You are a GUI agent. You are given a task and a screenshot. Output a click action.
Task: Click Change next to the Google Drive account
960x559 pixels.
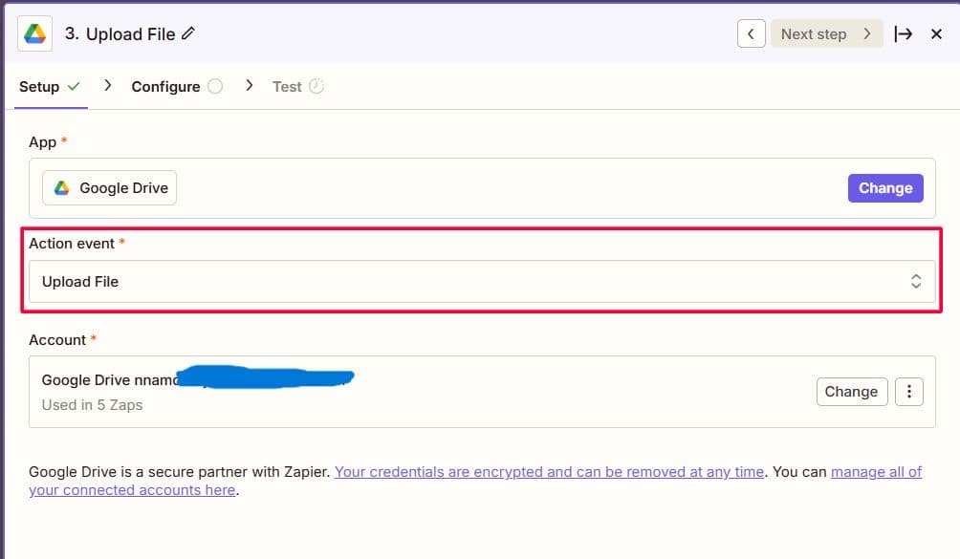tap(851, 391)
